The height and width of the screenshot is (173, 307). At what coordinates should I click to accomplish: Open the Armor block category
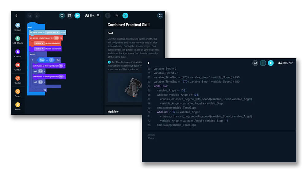click(17, 106)
